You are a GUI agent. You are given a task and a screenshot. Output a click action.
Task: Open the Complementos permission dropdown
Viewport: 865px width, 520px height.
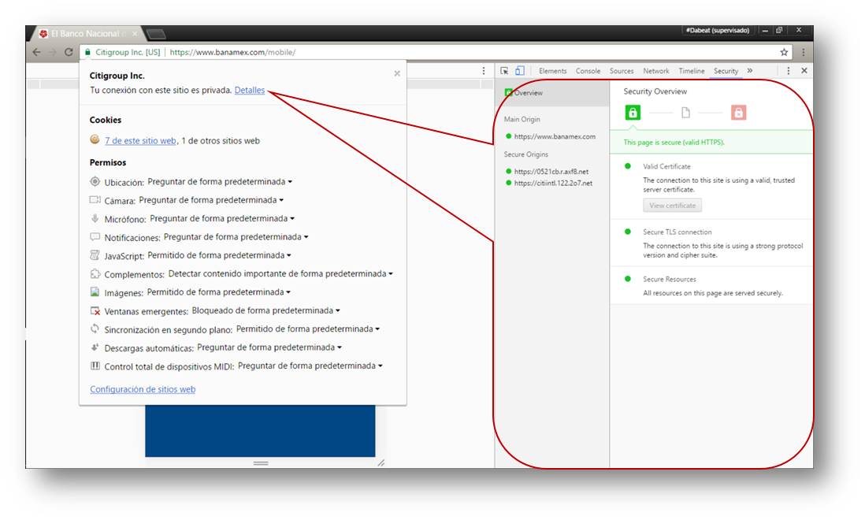tap(280, 273)
